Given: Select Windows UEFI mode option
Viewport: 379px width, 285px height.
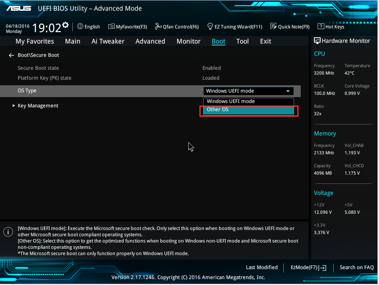Looking at the screenshot, I should tap(248, 101).
